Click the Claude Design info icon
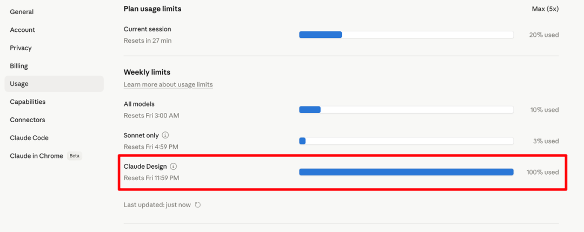The width and height of the screenshot is (584, 232). tap(174, 167)
